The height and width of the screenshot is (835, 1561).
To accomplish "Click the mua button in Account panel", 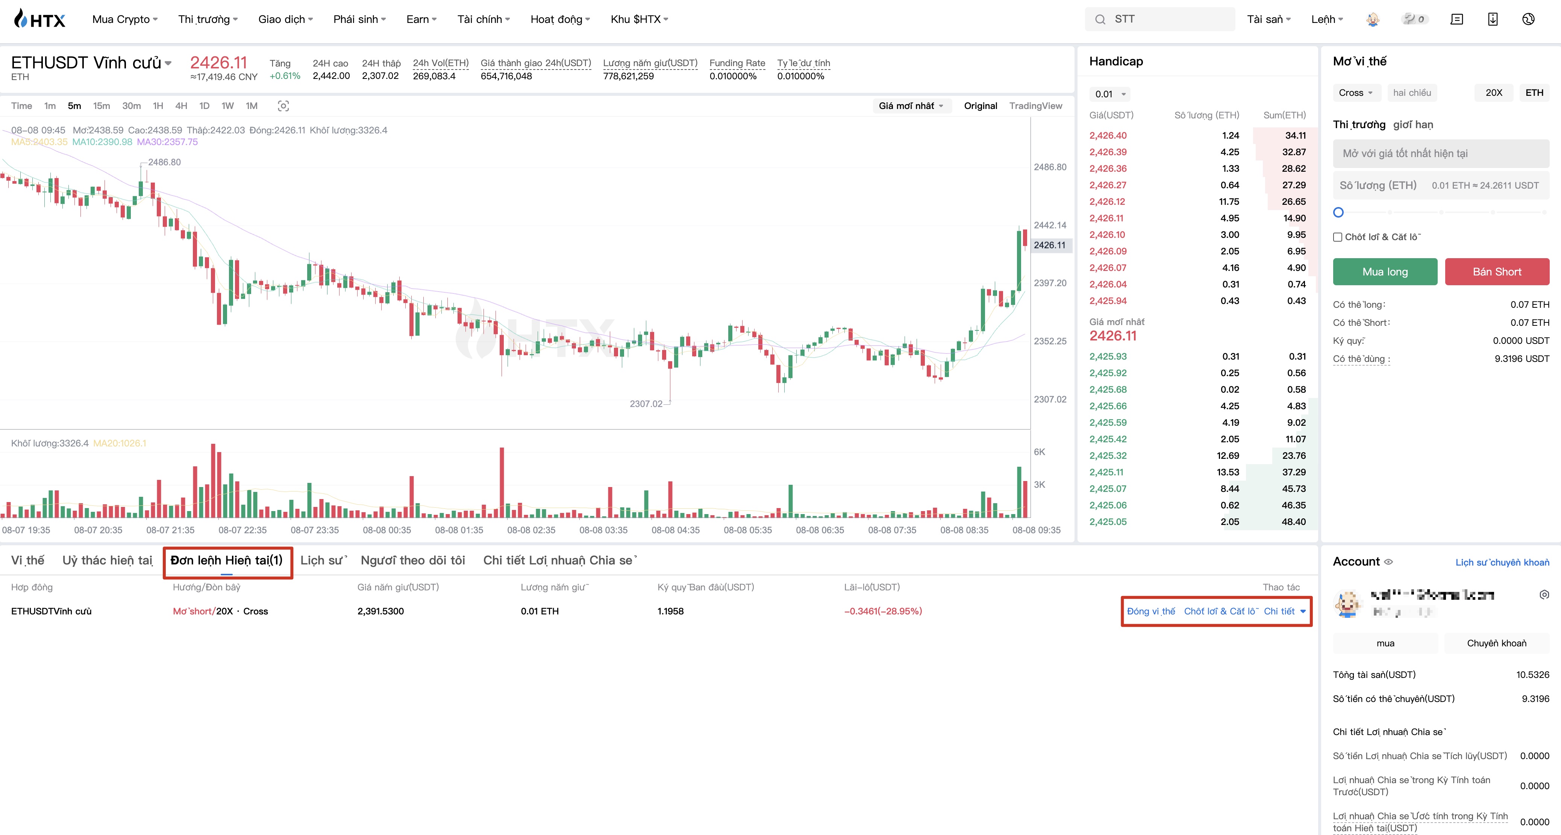I will (x=1385, y=643).
